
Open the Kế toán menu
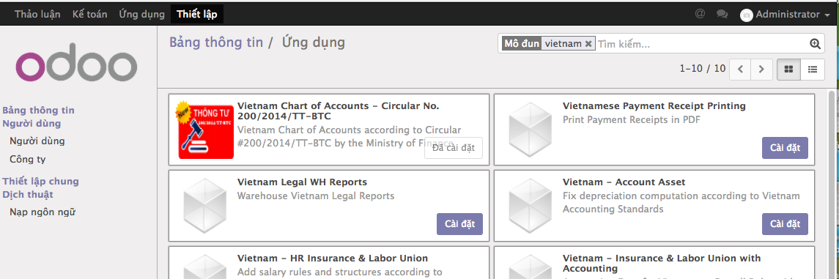click(90, 15)
